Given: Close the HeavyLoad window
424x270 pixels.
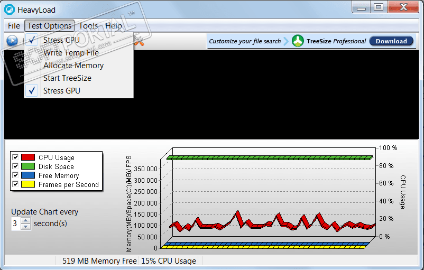Looking at the screenshot, I should pyautogui.click(x=403, y=7).
